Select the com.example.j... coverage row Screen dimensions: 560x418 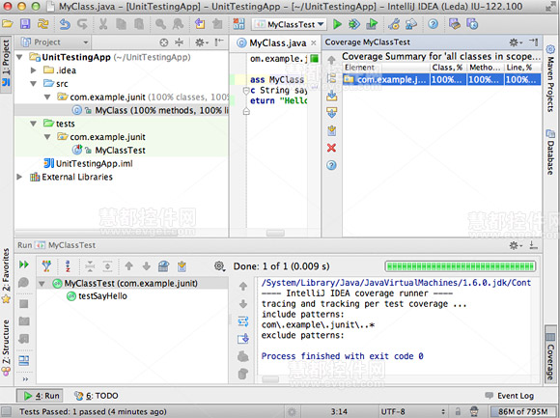point(441,79)
